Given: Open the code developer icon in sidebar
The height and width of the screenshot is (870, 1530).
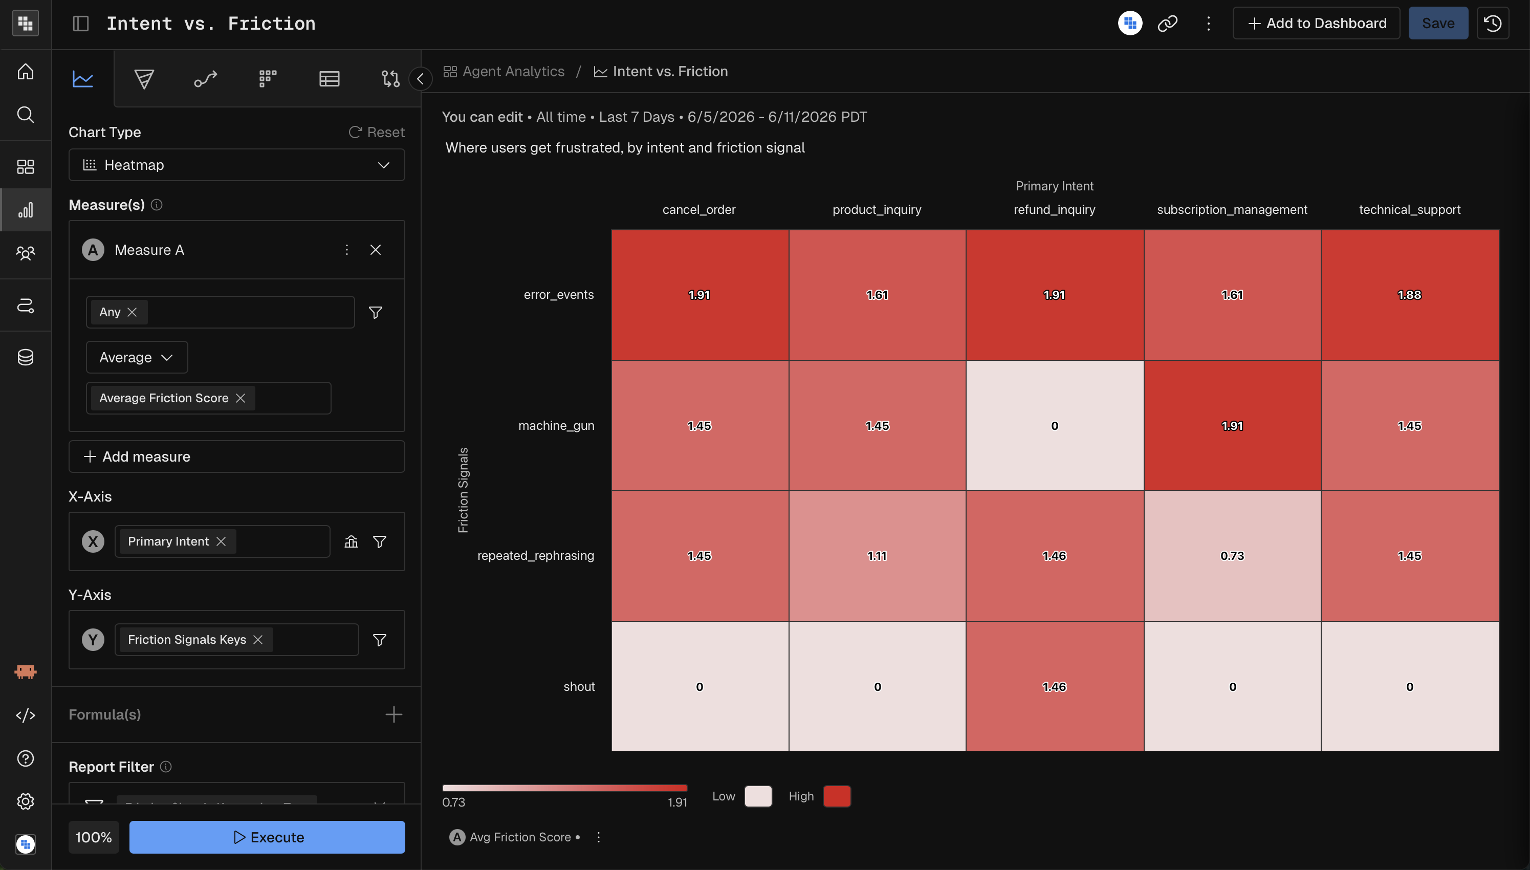Looking at the screenshot, I should pyautogui.click(x=25, y=715).
